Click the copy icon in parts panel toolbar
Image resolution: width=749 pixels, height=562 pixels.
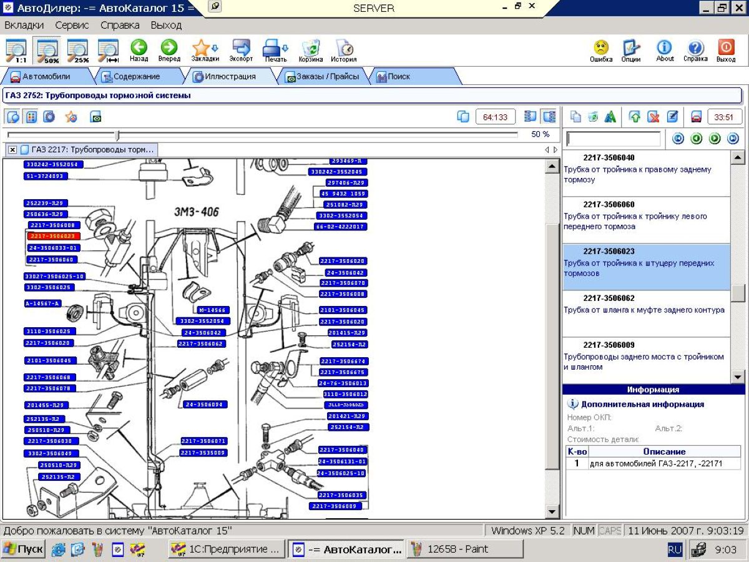coord(576,117)
